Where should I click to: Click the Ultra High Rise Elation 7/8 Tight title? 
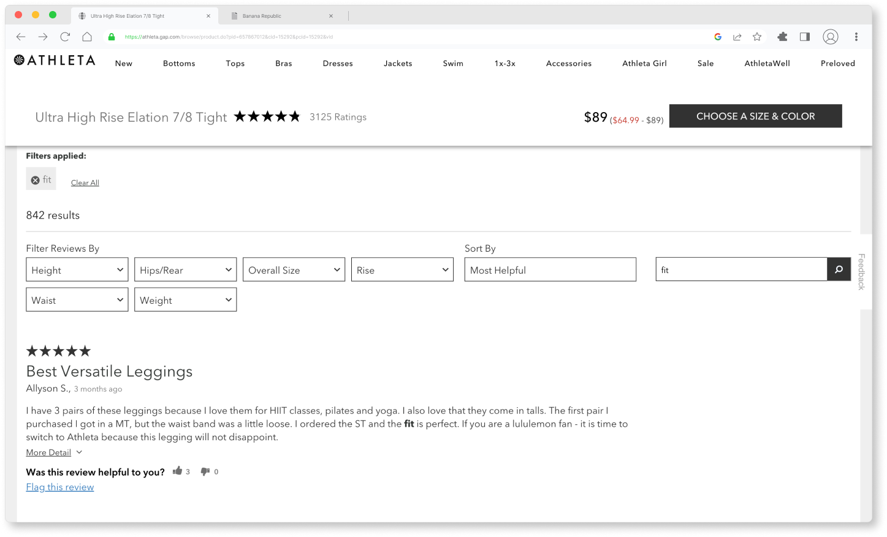tap(131, 117)
